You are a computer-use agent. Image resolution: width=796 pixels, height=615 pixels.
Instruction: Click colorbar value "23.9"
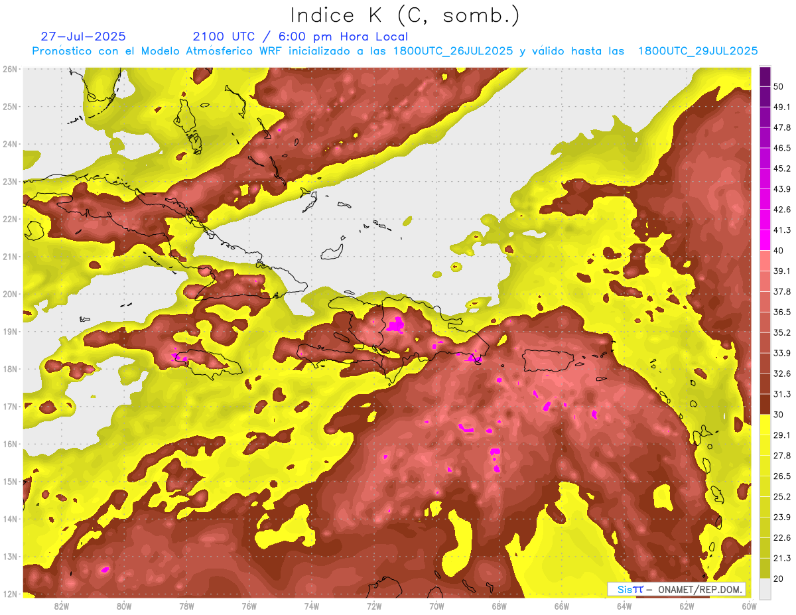tap(782, 517)
